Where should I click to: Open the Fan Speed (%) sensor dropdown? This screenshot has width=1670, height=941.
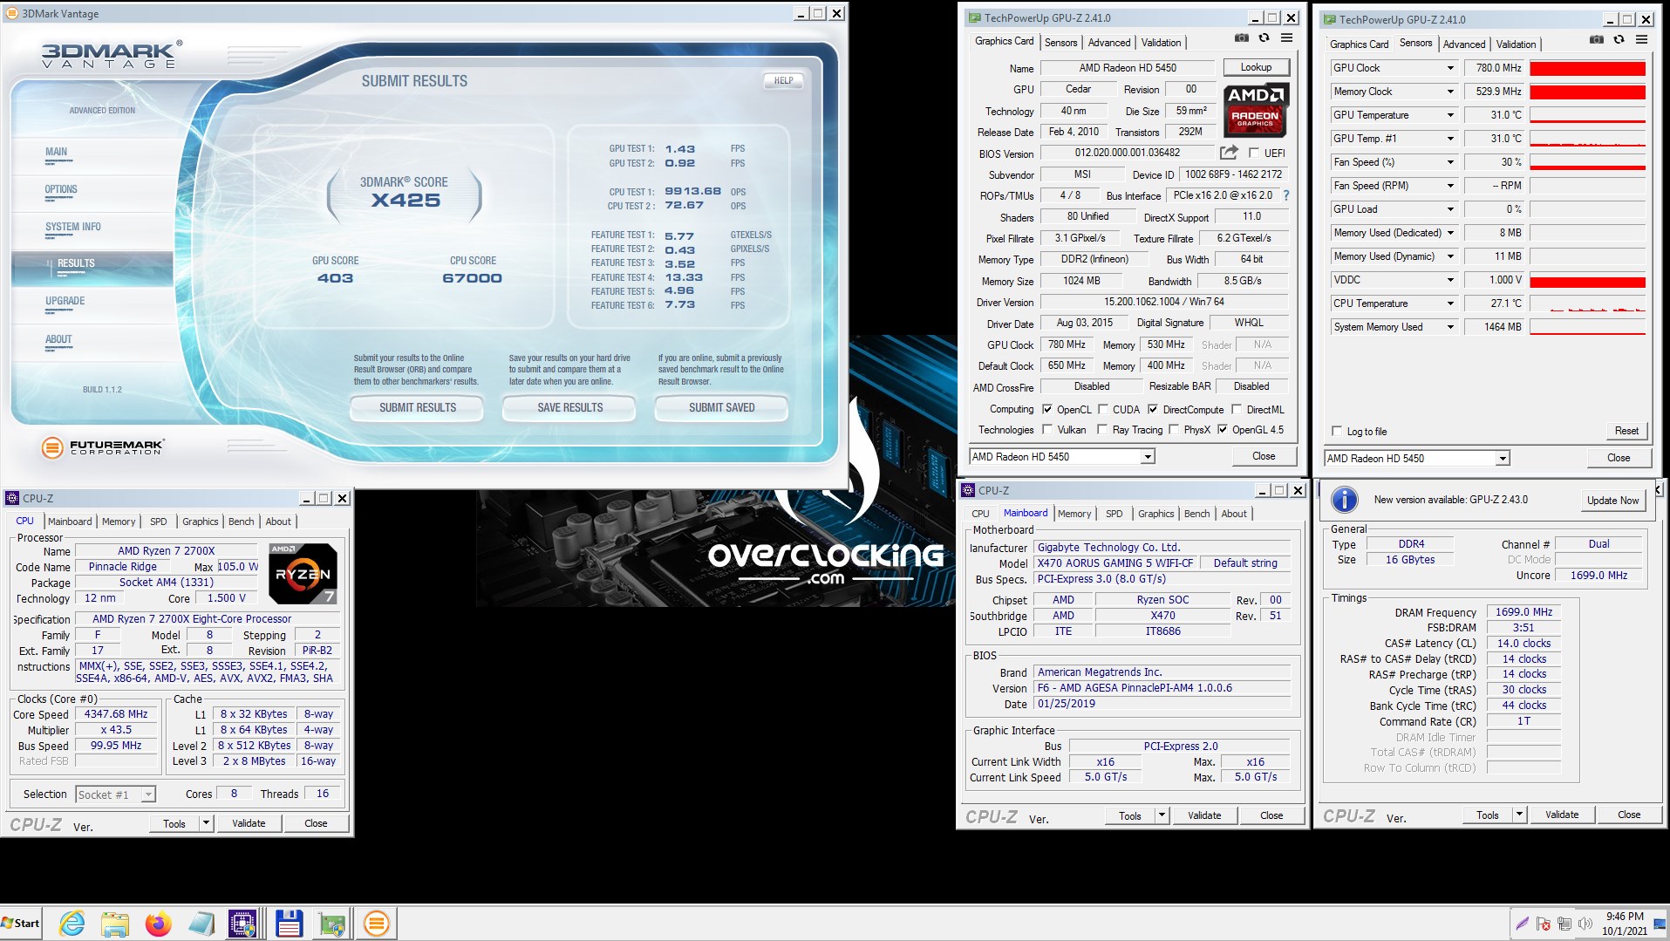click(1450, 162)
